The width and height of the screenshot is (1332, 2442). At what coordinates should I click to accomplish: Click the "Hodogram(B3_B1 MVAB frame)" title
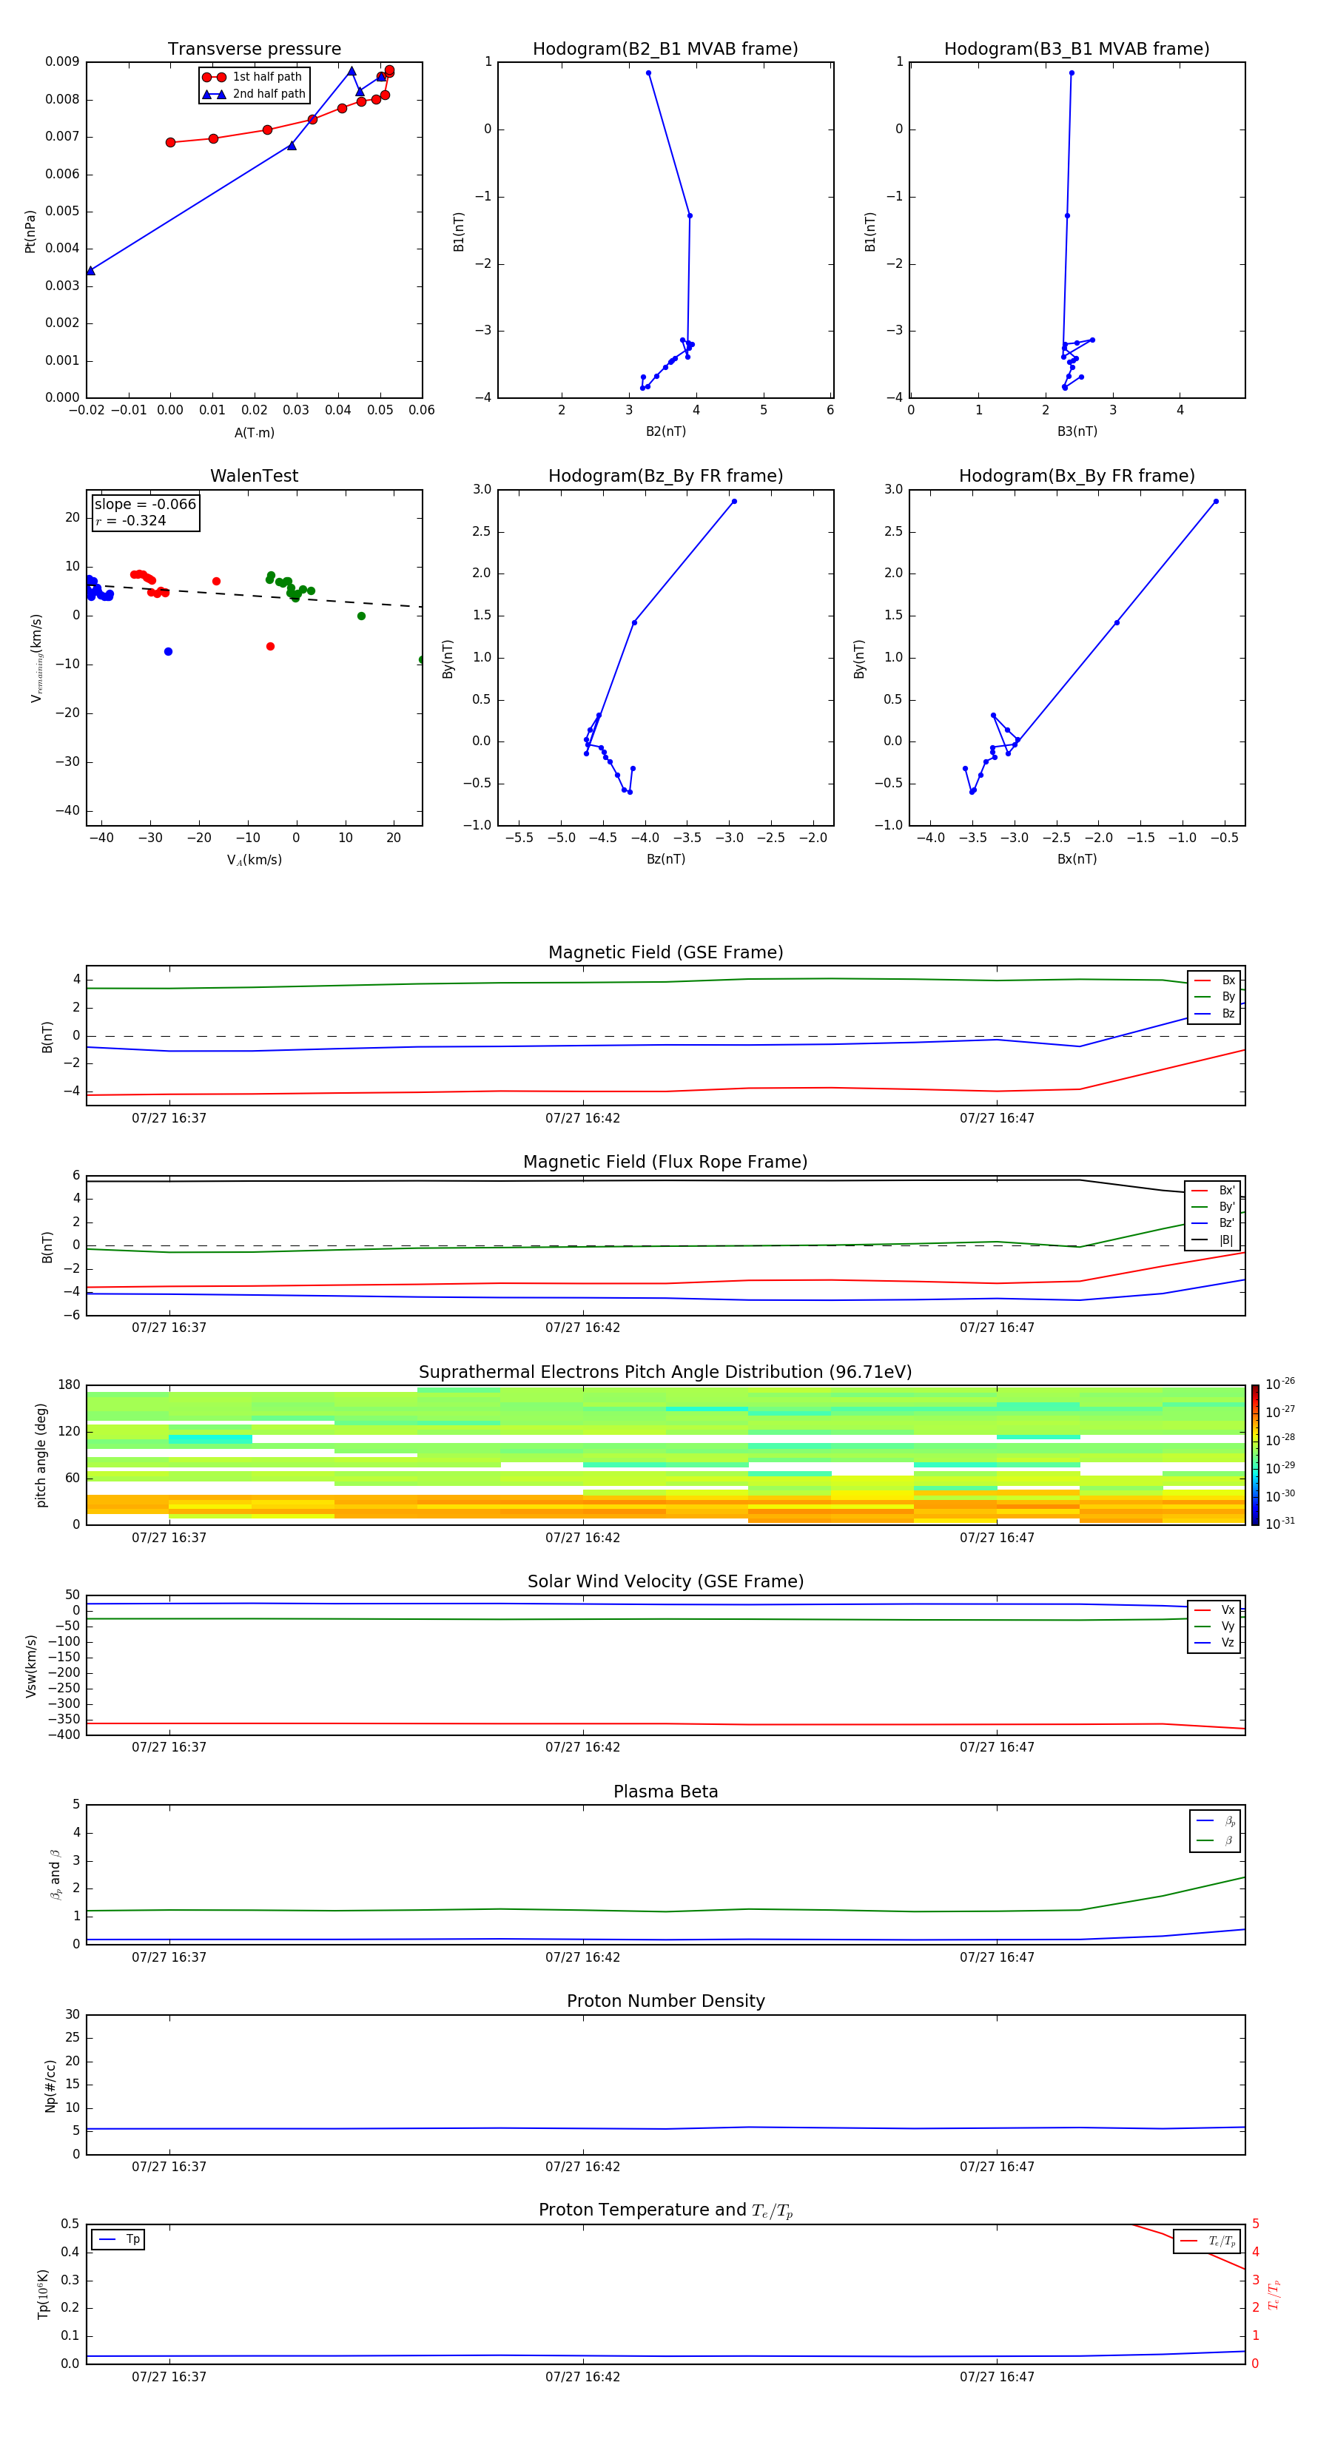pyautogui.click(x=1077, y=48)
